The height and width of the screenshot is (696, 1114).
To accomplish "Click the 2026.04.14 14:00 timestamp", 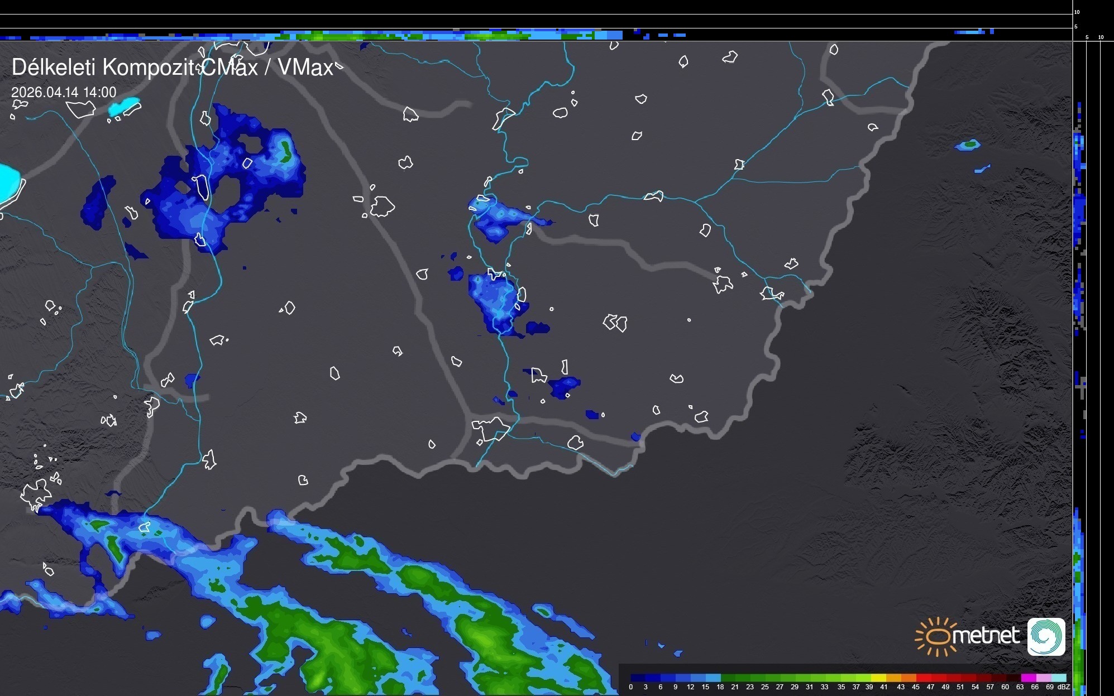I will [x=64, y=93].
